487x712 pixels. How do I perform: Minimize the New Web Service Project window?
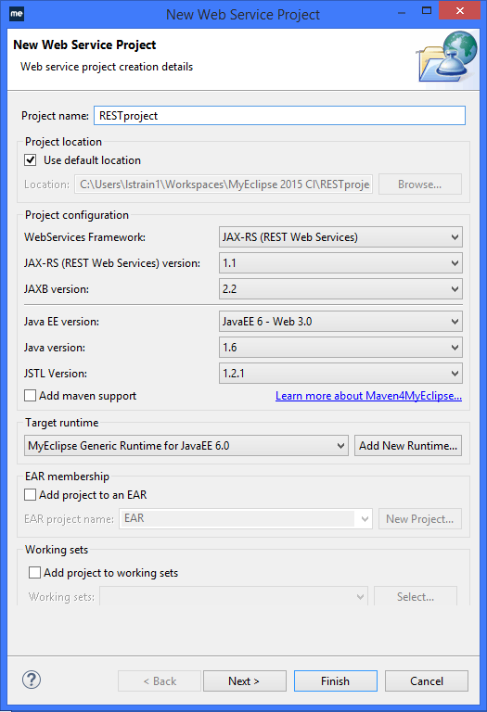[401, 13]
